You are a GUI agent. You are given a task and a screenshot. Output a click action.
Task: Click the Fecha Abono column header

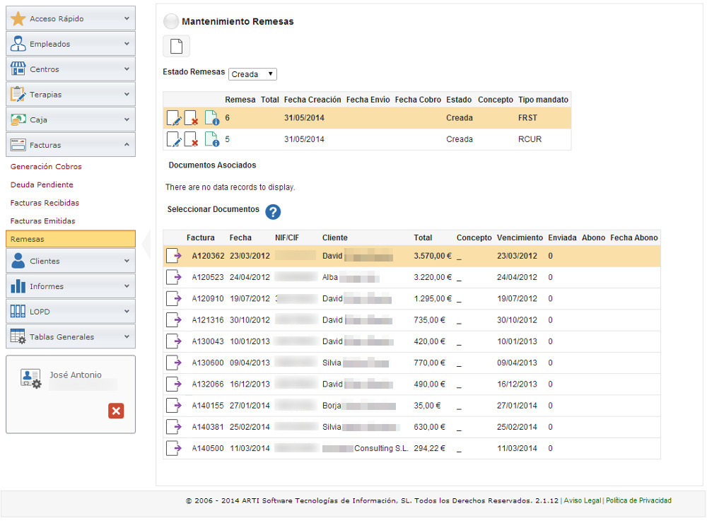634,237
